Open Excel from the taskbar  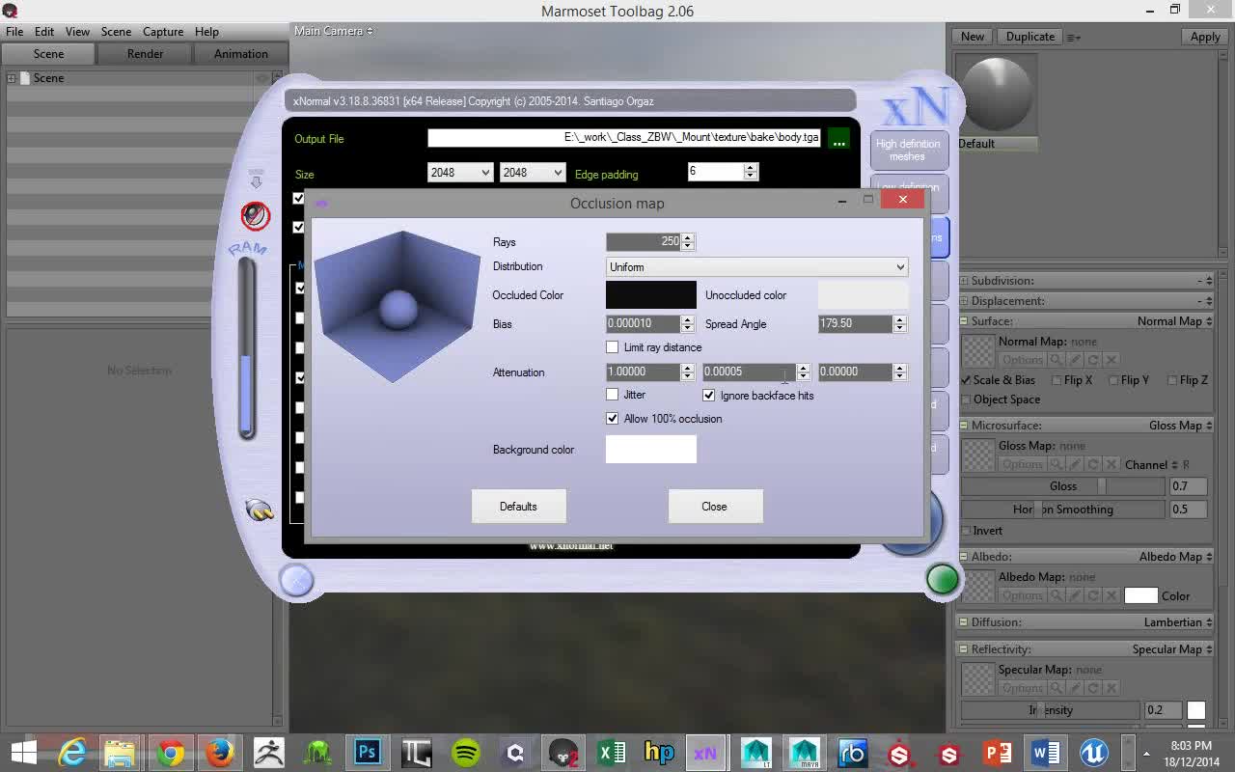pos(611,752)
